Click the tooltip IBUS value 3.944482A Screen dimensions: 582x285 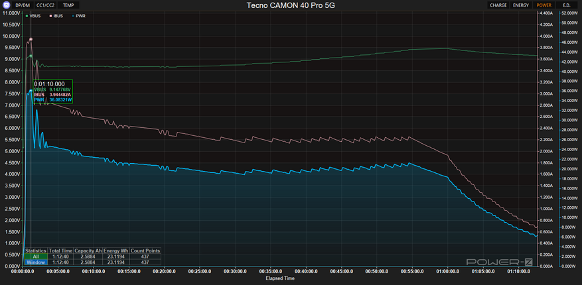pos(60,95)
